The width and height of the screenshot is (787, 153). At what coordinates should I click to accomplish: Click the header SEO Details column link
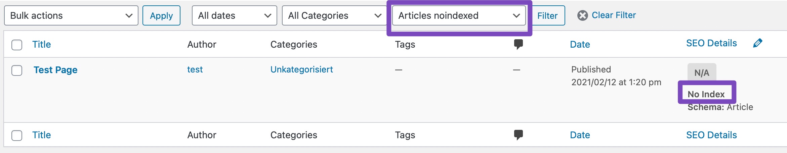(x=711, y=43)
